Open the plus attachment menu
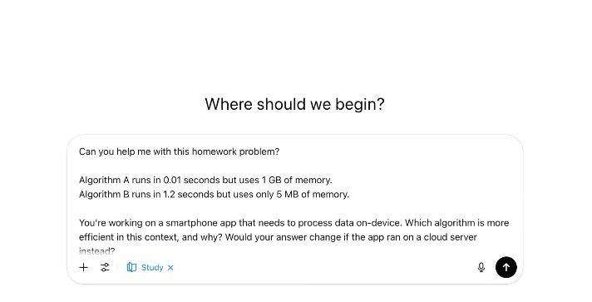Screen dimensions: 592x302 coord(83,267)
